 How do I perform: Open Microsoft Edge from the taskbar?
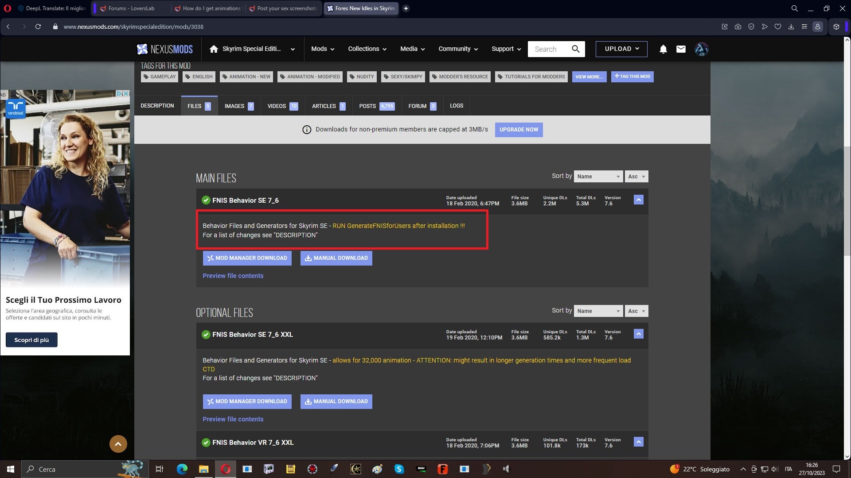(x=182, y=469)
